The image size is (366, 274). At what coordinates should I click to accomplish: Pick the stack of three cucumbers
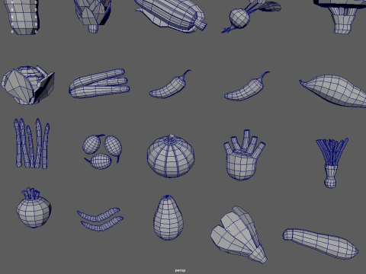(99, 83)
